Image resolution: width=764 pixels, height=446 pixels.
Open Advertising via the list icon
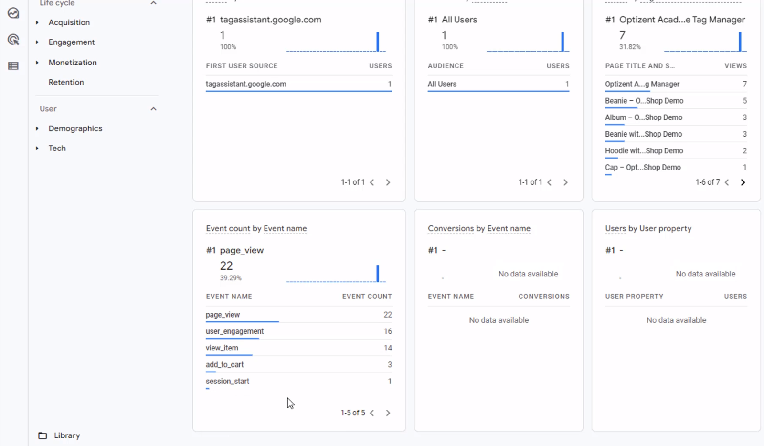coord(13,65)
